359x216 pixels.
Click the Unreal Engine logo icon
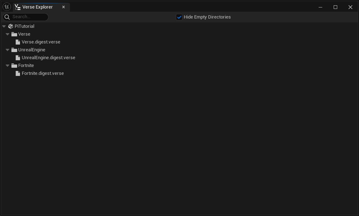point(7,7)
